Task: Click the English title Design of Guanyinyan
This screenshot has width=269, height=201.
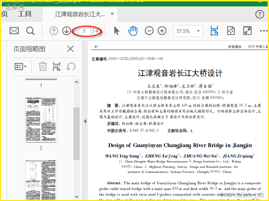Action: click(180, 145)
